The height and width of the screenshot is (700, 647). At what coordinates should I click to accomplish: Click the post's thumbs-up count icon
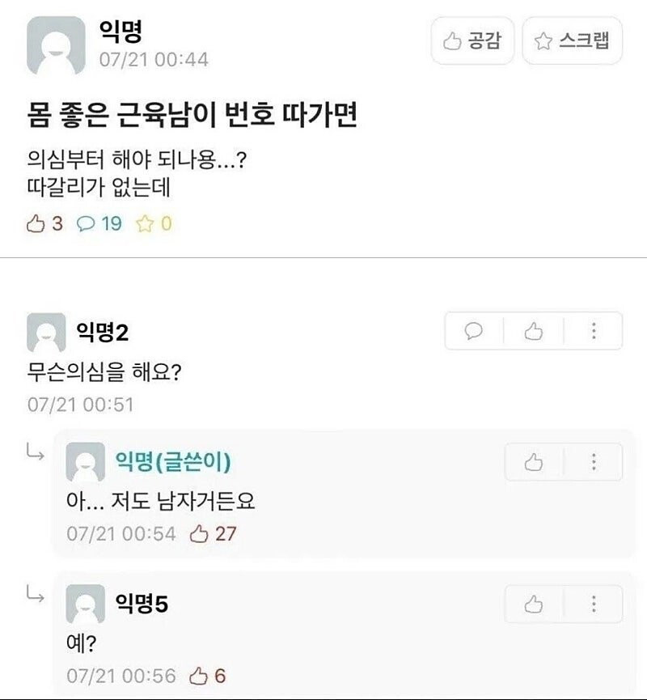(36, 224)
